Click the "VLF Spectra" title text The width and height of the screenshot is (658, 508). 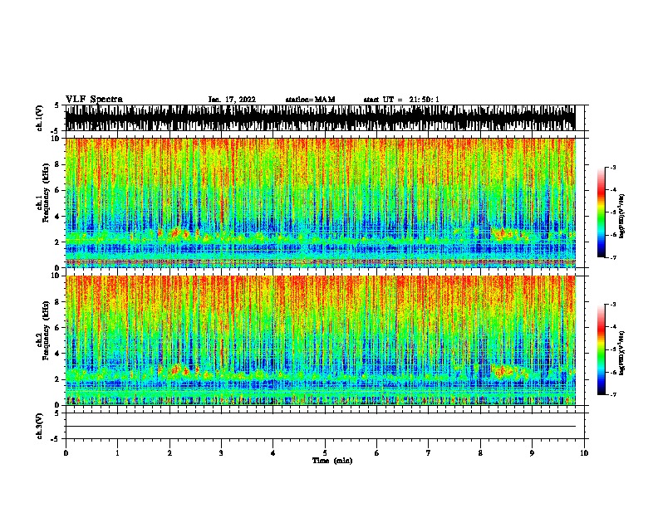(x=94, y=100)
